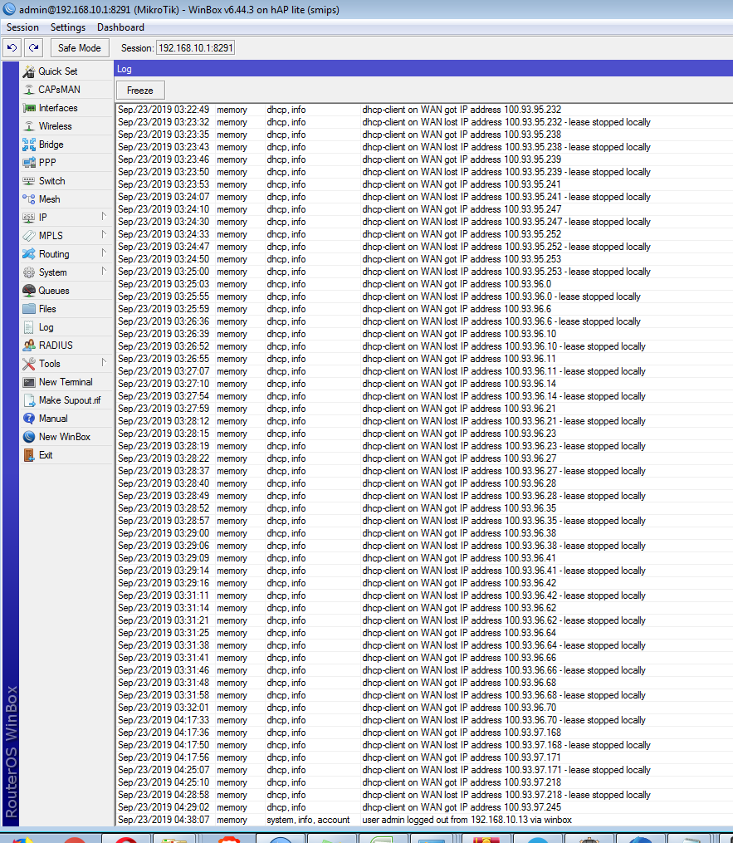Select the Interfaces label in sidebar
The height and width of the screenshot is (843, 733).
[x=58, y=108]
